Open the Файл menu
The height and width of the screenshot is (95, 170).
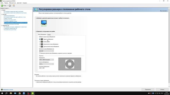click(2, 3)
